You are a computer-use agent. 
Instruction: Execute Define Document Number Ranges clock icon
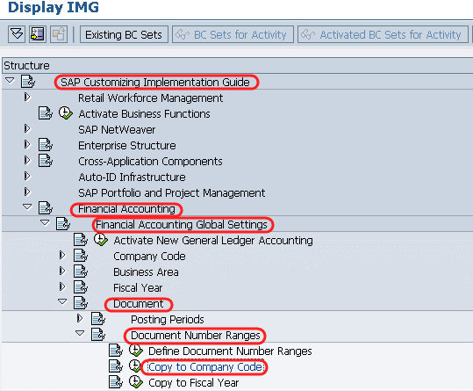pyautogui.click(x=136, y=351)
